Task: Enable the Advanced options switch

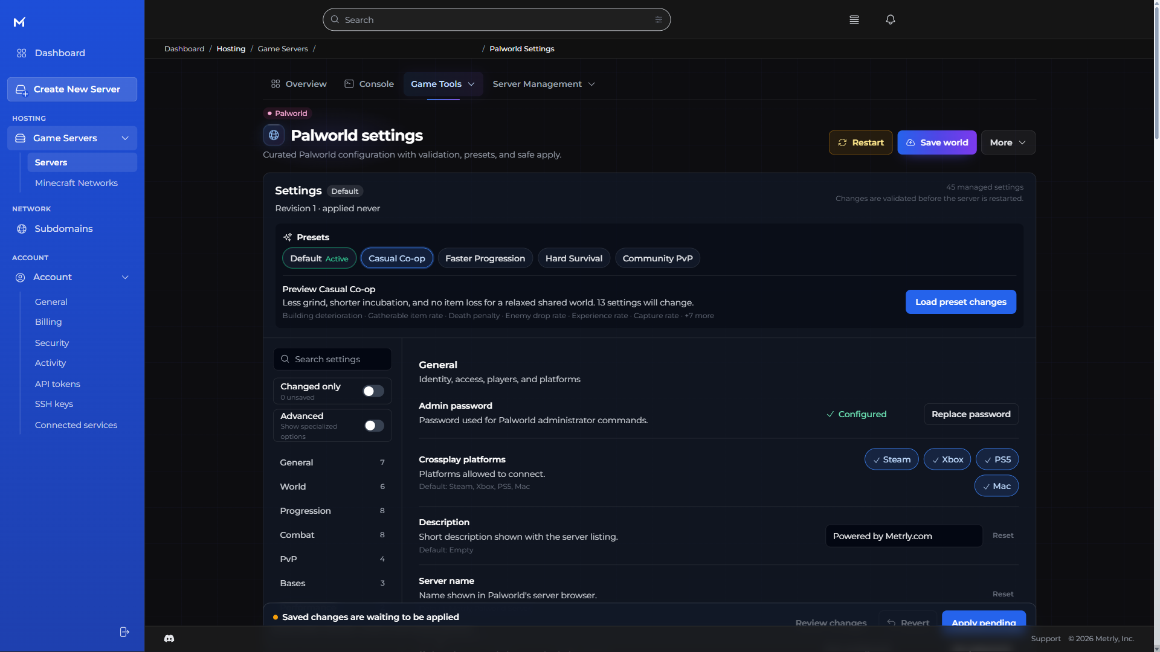Action: 373,426
